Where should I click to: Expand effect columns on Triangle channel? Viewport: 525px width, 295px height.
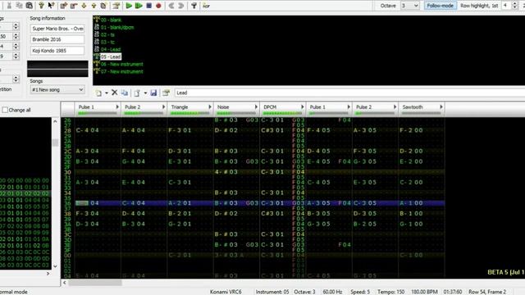tap(210, 107)
